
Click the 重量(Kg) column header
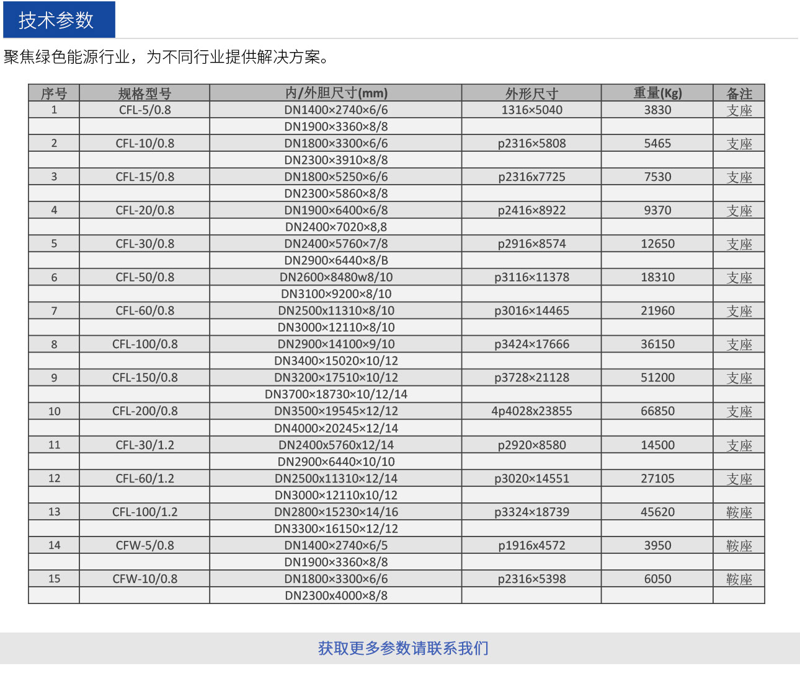point(657,93)
